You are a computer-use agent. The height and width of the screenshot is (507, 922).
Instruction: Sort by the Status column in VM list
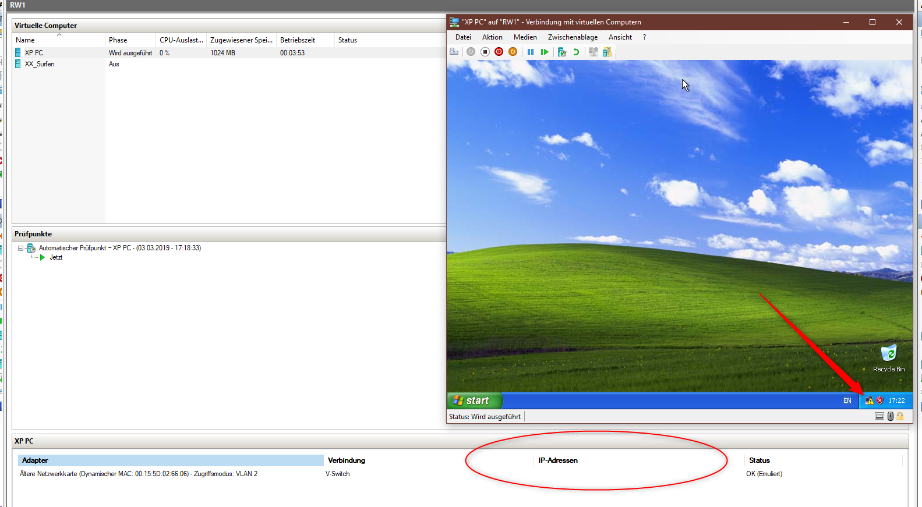point(348,40)
